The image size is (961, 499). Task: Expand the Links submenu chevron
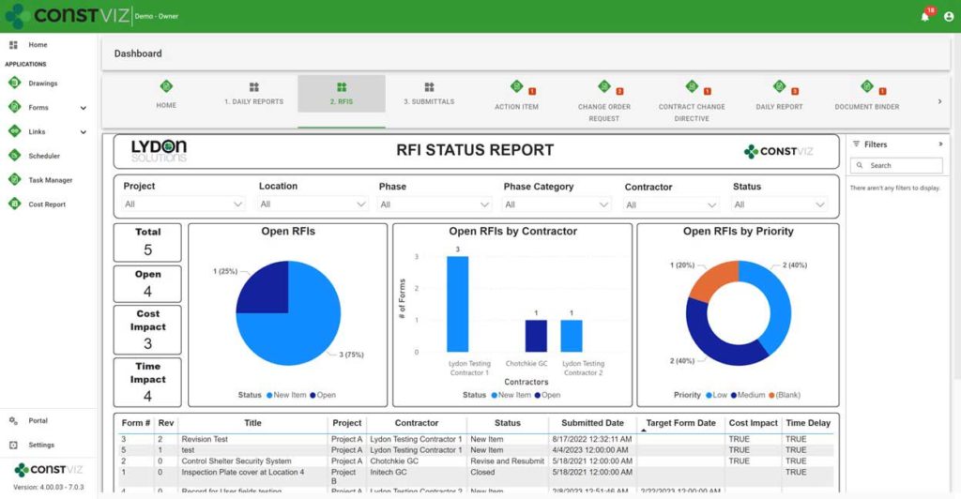[84, 132]
